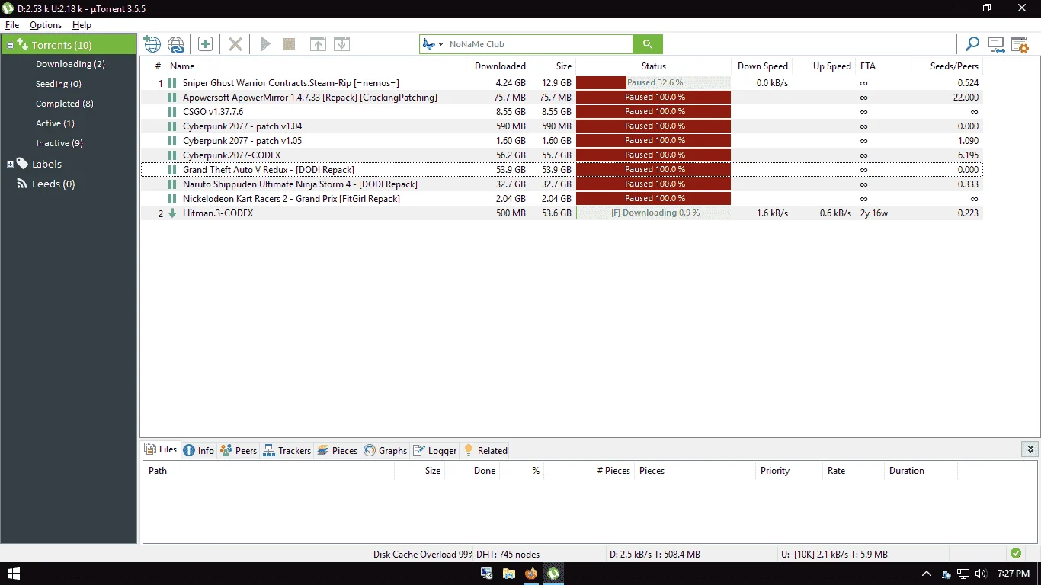Switch to the Pieces tab

(x=337, y=450)
